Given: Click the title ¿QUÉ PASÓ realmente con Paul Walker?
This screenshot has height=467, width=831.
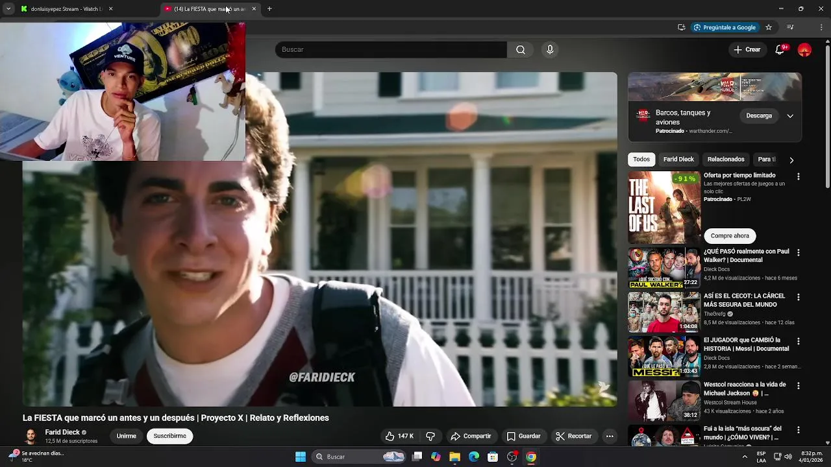Looking at the screenshot, I should [746, 256].
